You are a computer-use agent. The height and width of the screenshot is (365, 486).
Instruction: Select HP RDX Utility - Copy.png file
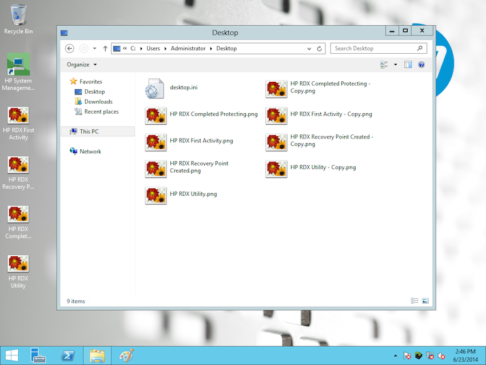[311, 168]
